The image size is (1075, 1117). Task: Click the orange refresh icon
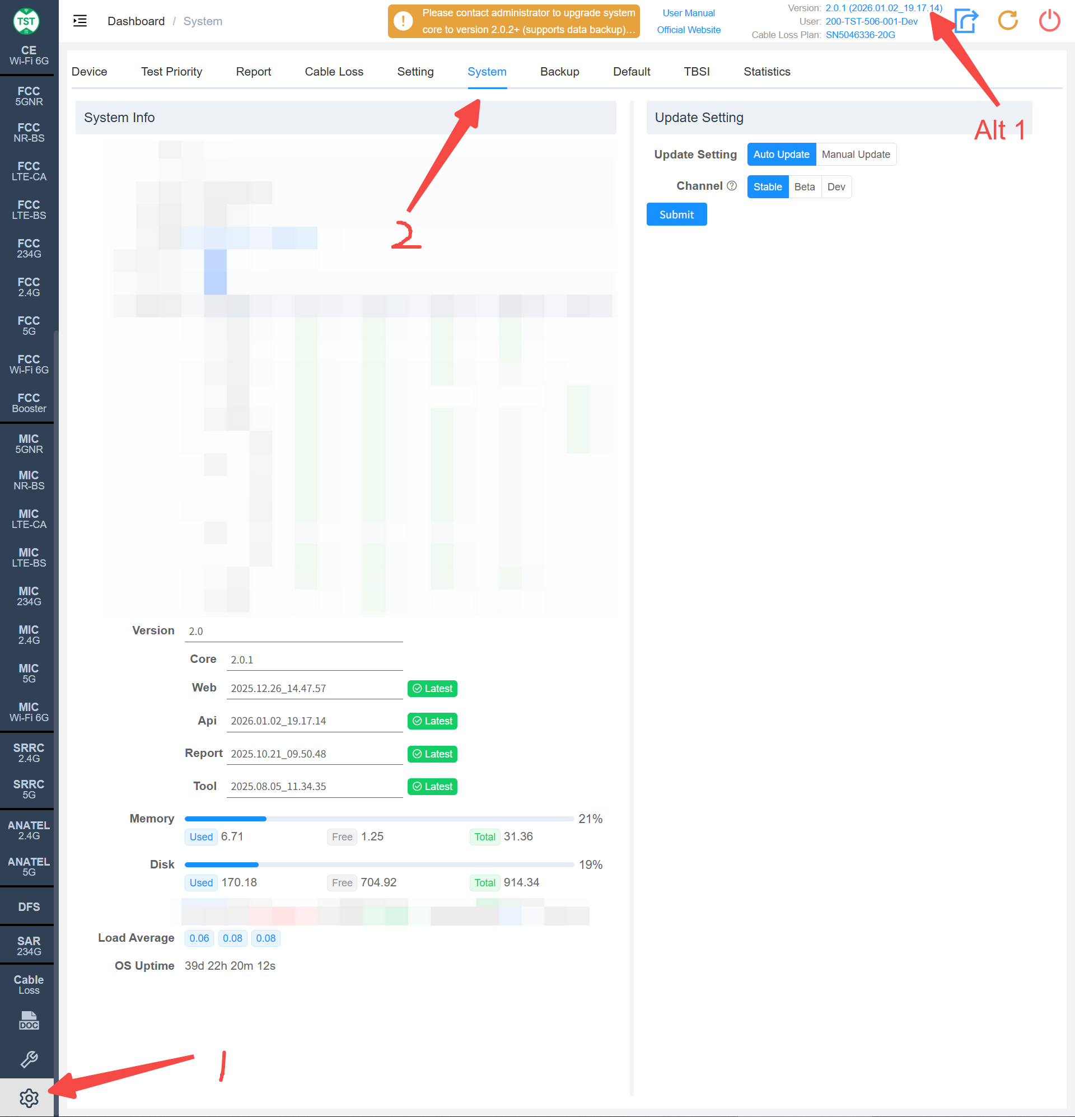pos(1008,21)
